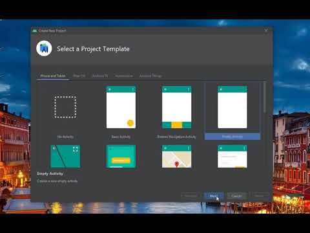Switch to the Android Things tab
310x233 pixels.
click(x=150, y=76)
